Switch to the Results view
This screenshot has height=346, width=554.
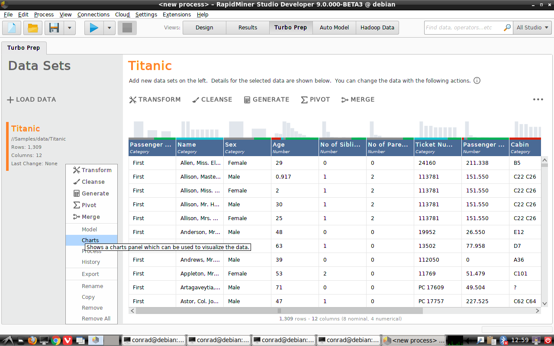247,27
